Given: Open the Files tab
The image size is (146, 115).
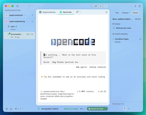Looking at the screenshot, I should 117,13.
